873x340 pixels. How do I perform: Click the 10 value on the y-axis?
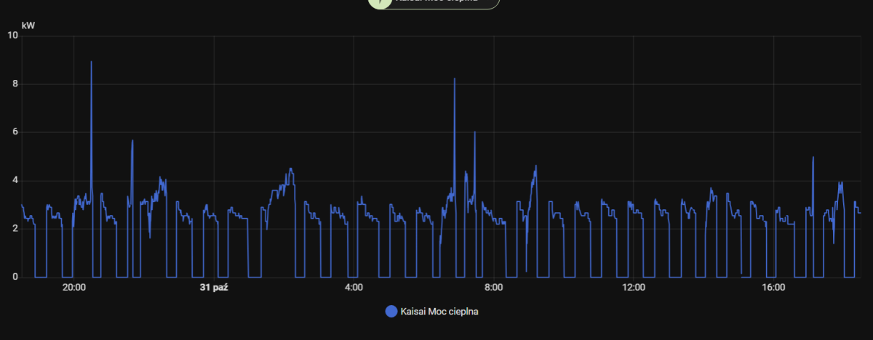[12, 36]
